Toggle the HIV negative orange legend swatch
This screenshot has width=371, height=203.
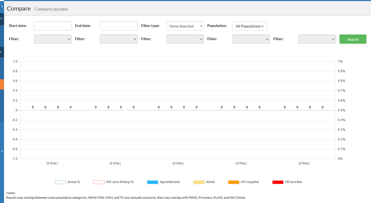coord(234,182)
